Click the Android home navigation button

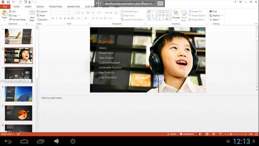coord(24,141)
